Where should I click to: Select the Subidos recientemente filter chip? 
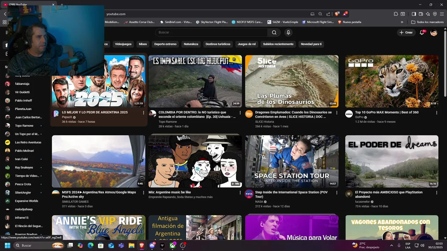[x=278, y=44]
